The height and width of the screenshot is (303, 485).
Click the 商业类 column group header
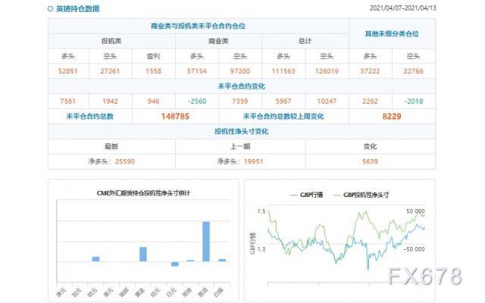[218, 41]
